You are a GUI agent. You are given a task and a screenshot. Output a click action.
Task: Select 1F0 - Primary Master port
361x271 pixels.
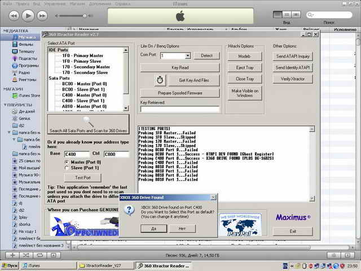[82, 55]
